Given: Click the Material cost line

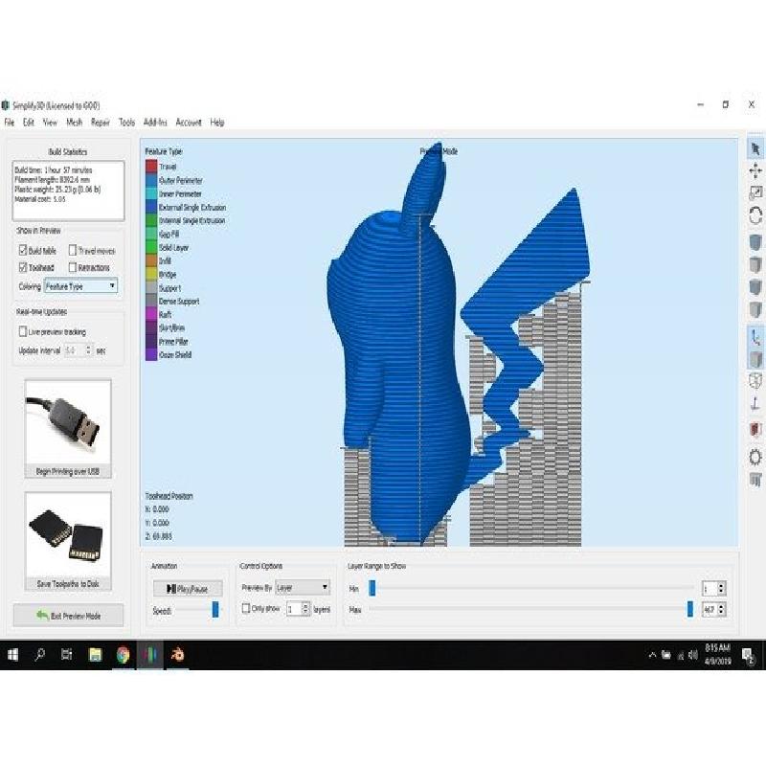Looking at the screenshot, I should point(40,199).
